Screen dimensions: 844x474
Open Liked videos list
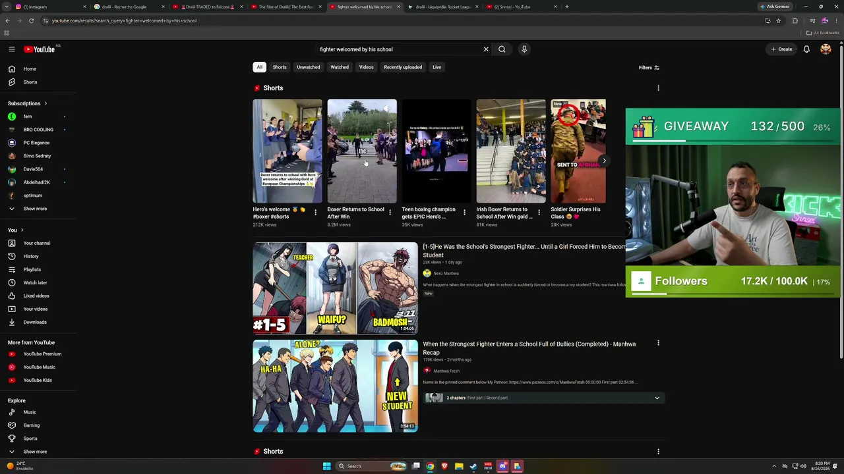pos(38,296)
